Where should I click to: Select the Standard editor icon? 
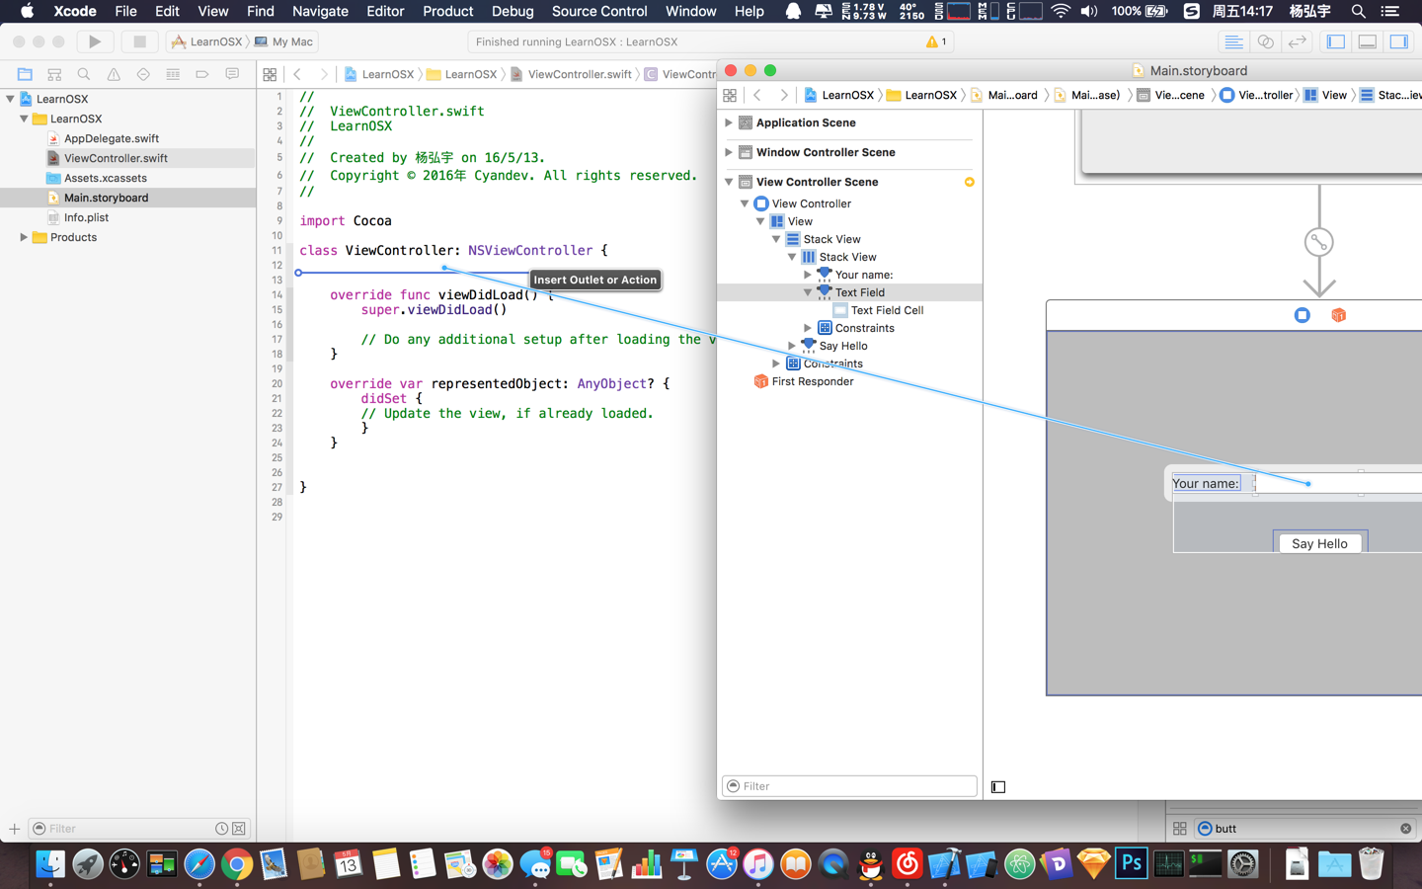1233,41
